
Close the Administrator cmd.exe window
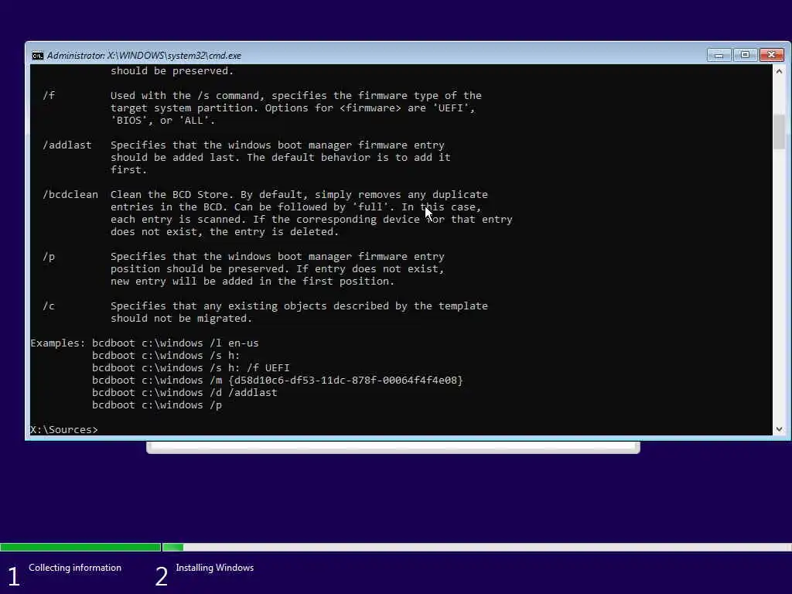771,55
